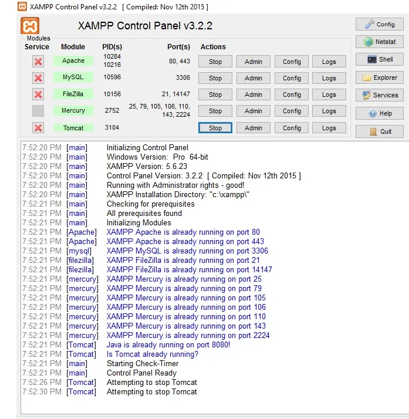This screenshot has height=419, width=409.
Task: Click the Mercury module label
Action: point(73,110)
